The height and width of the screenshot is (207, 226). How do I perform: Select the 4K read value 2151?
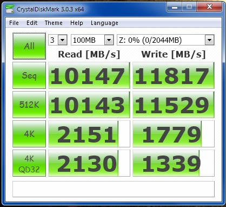(89, 134)
